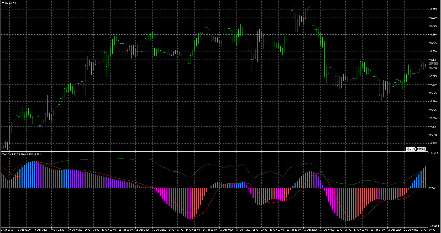Image resolution: width=441 pixels, height=233 pixels.
Task: Click the 98.550 price scale value
Action: (433, 35)
